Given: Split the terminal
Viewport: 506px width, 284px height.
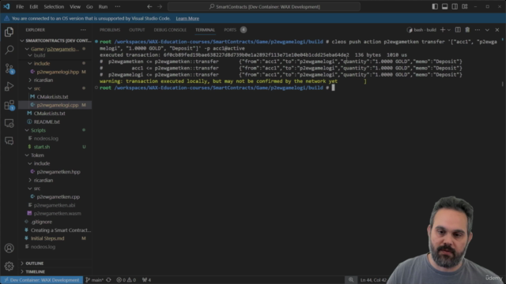Looking at the screenshot, I should click(458, 30).
